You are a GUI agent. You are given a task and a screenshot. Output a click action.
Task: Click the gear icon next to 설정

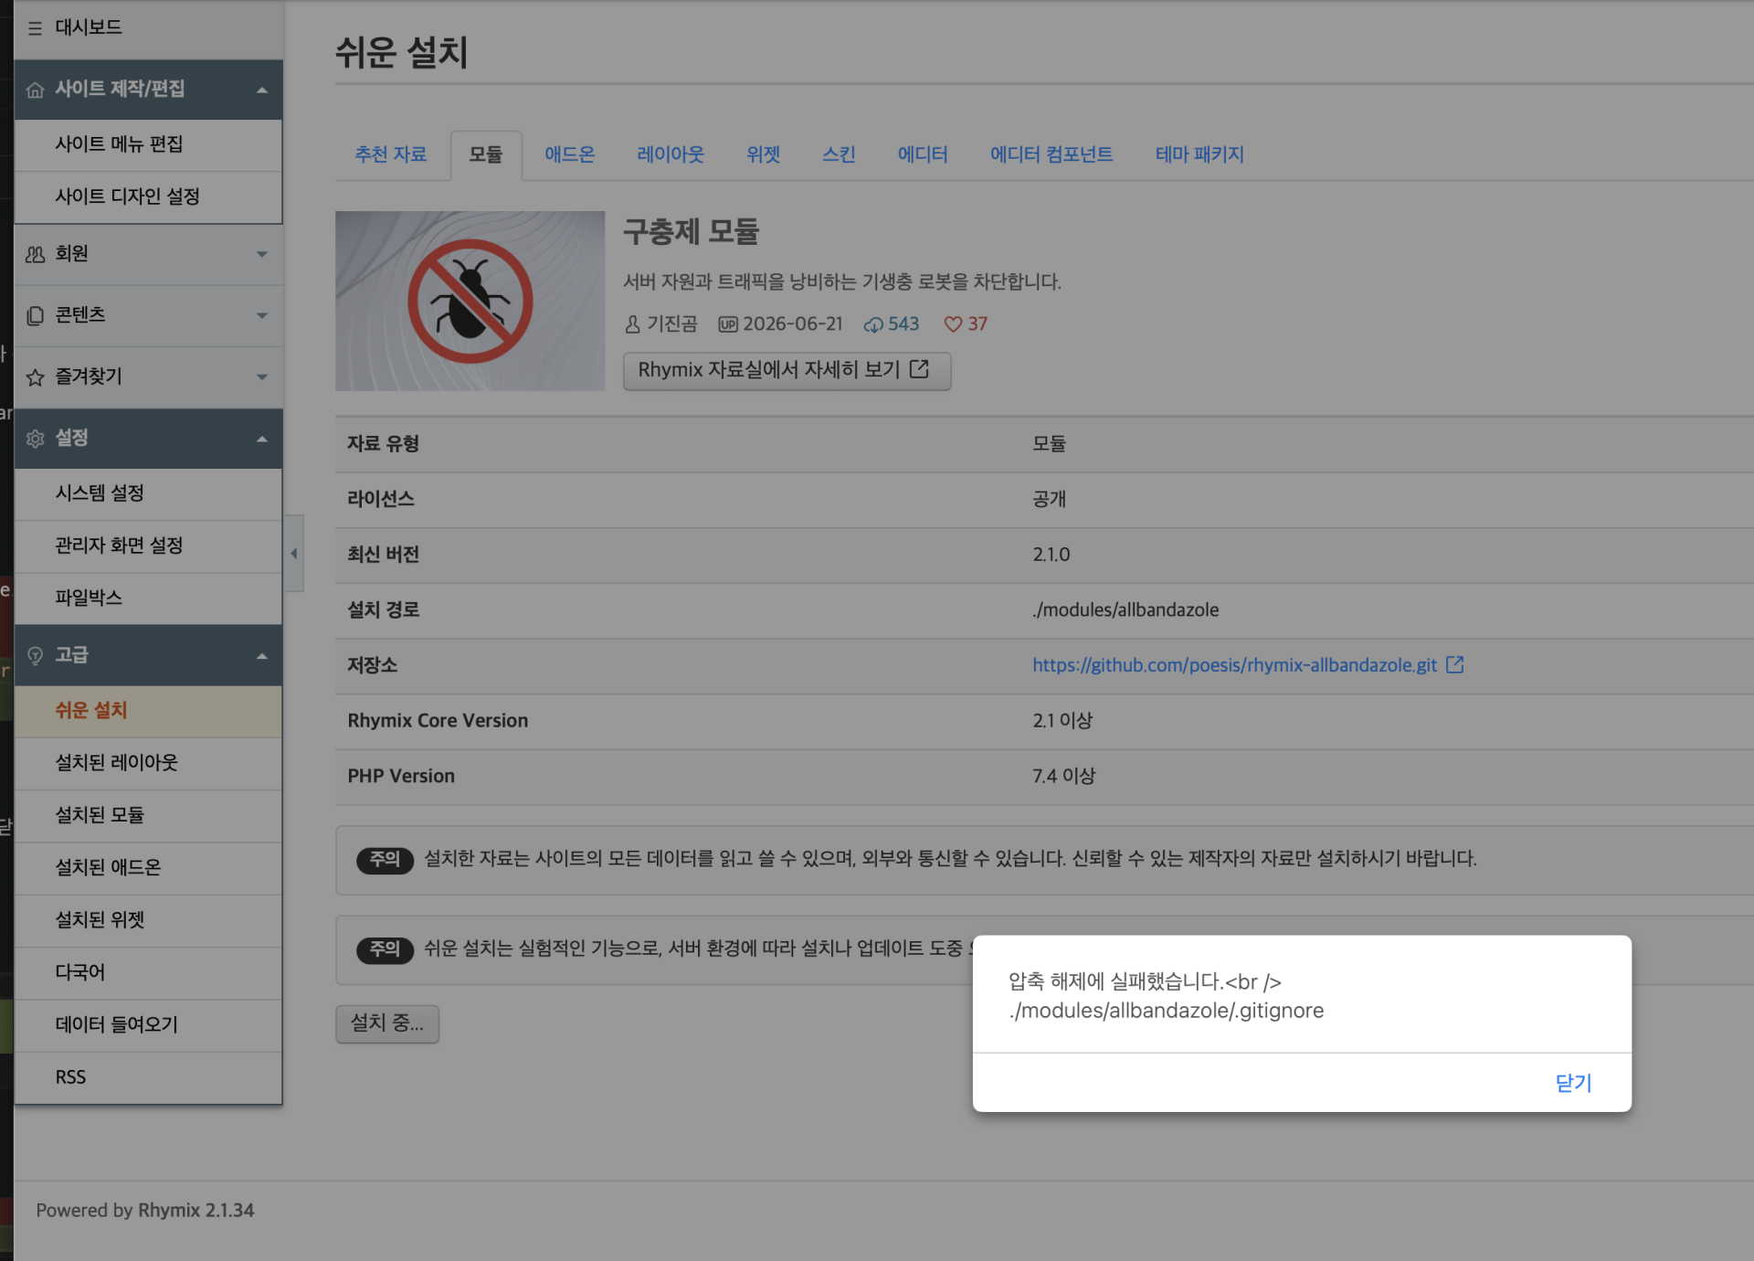click(35, 439)
